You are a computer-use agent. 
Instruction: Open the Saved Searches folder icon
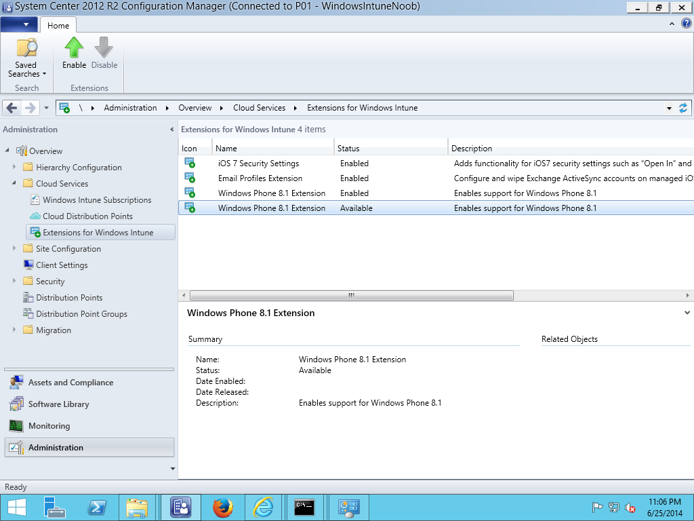(x=26, y=48)
